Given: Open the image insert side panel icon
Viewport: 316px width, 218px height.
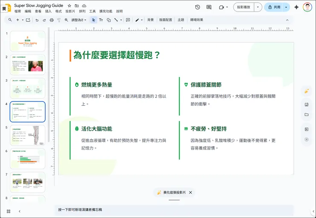Looking at the screenshot, I should 307,105.
